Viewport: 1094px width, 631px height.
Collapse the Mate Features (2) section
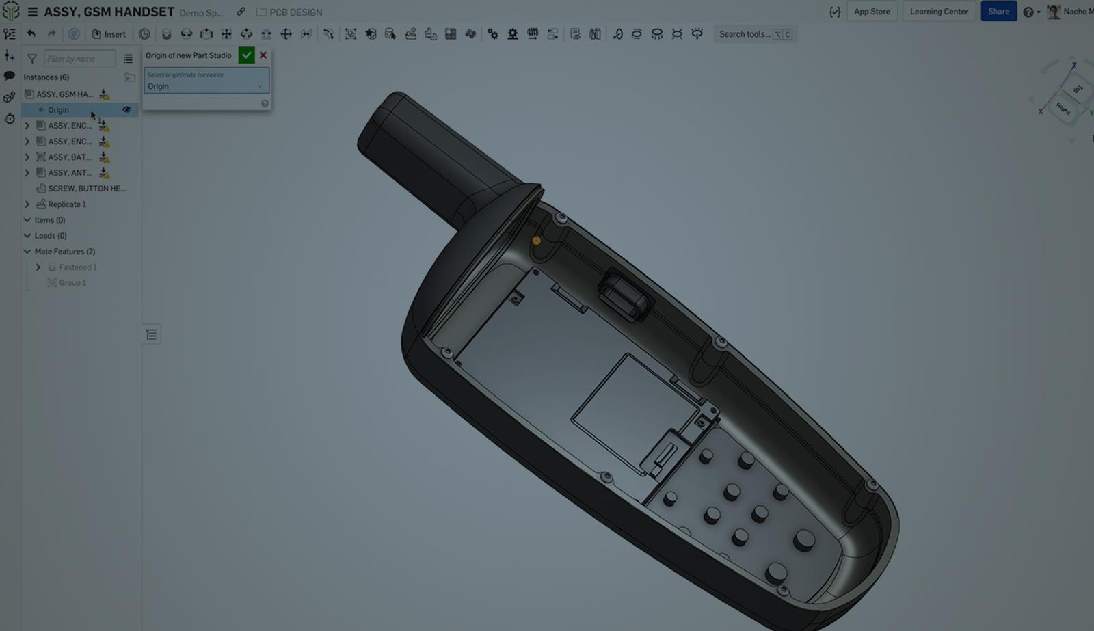pyautogui.click(x=26, y=251)
